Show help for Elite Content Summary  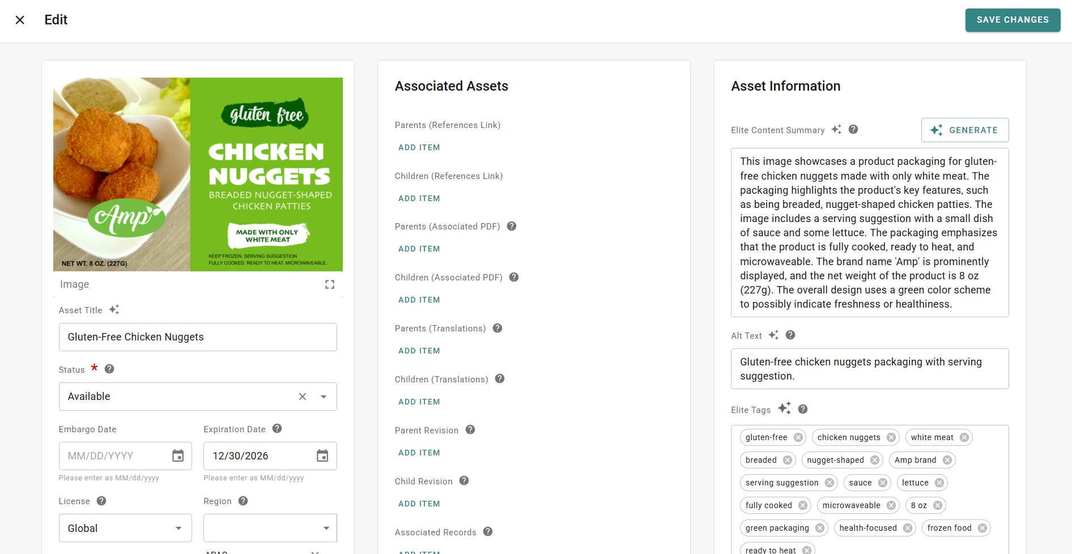coord(853,129)
